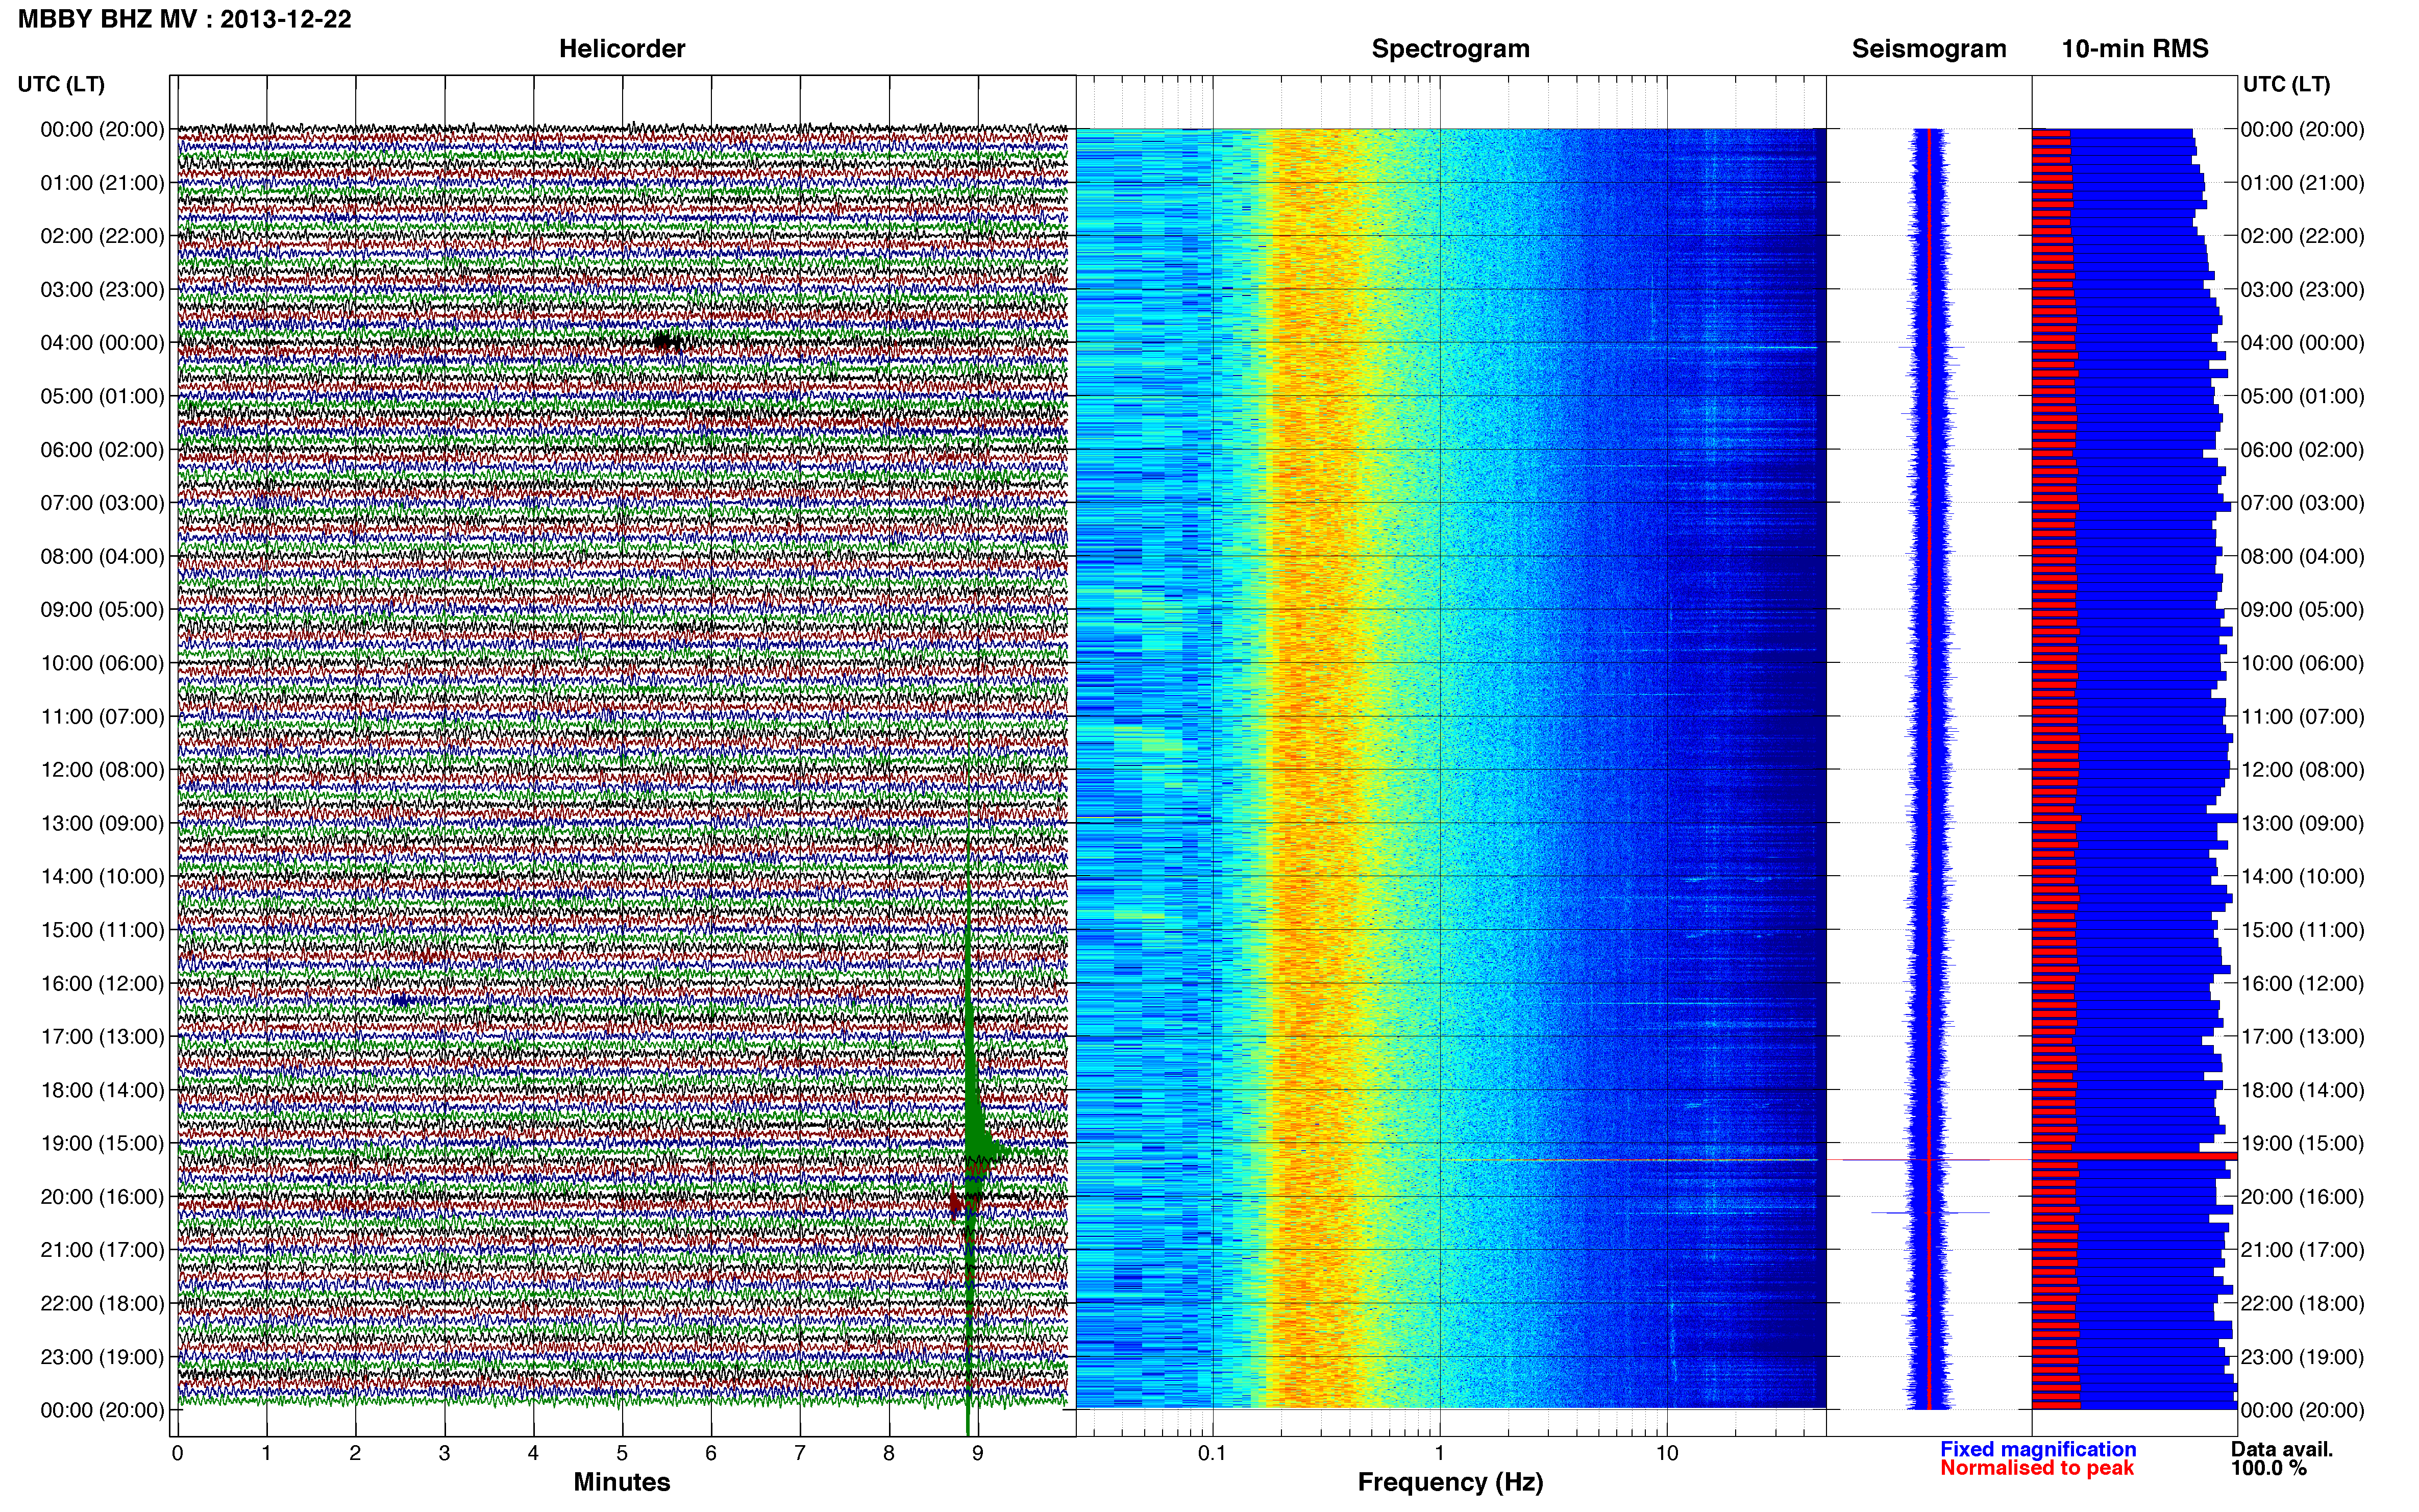The width and height of the screenshot is (2419, 1512).
Task: Click the 'Minutes' axis title
Action: click(x=622, y=1482)
